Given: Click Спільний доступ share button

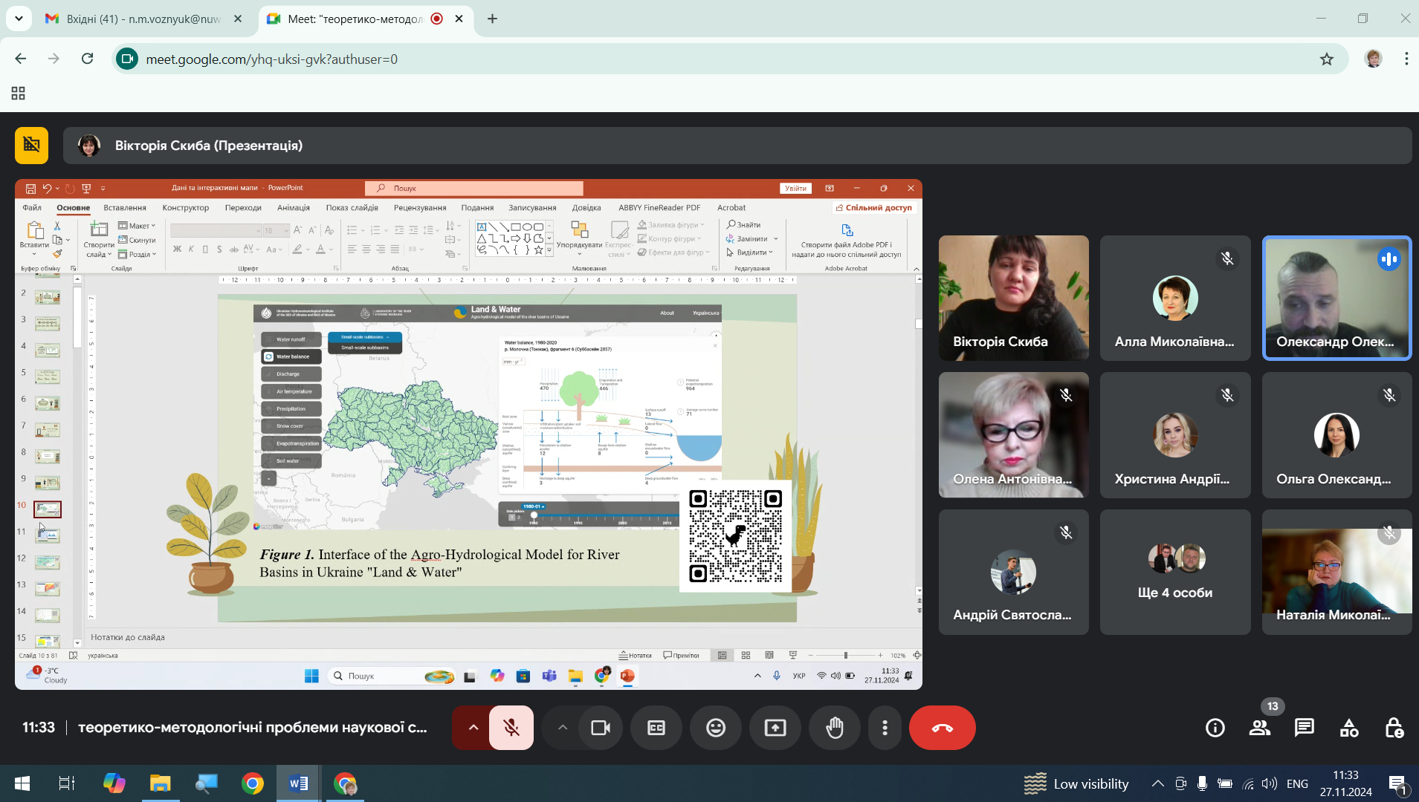Looking at the screenshot, I should (874, 208).
